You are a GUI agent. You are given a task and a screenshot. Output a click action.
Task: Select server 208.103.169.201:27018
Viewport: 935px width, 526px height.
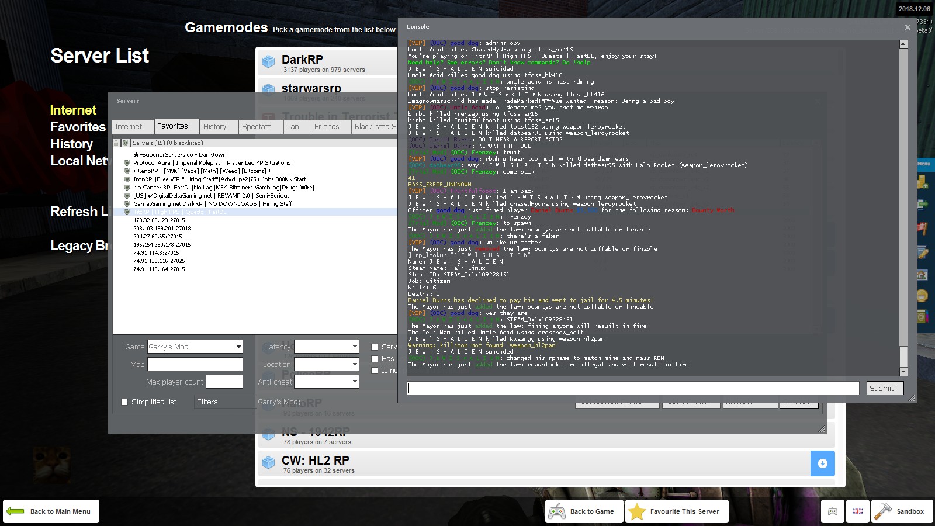coord(255,229)
